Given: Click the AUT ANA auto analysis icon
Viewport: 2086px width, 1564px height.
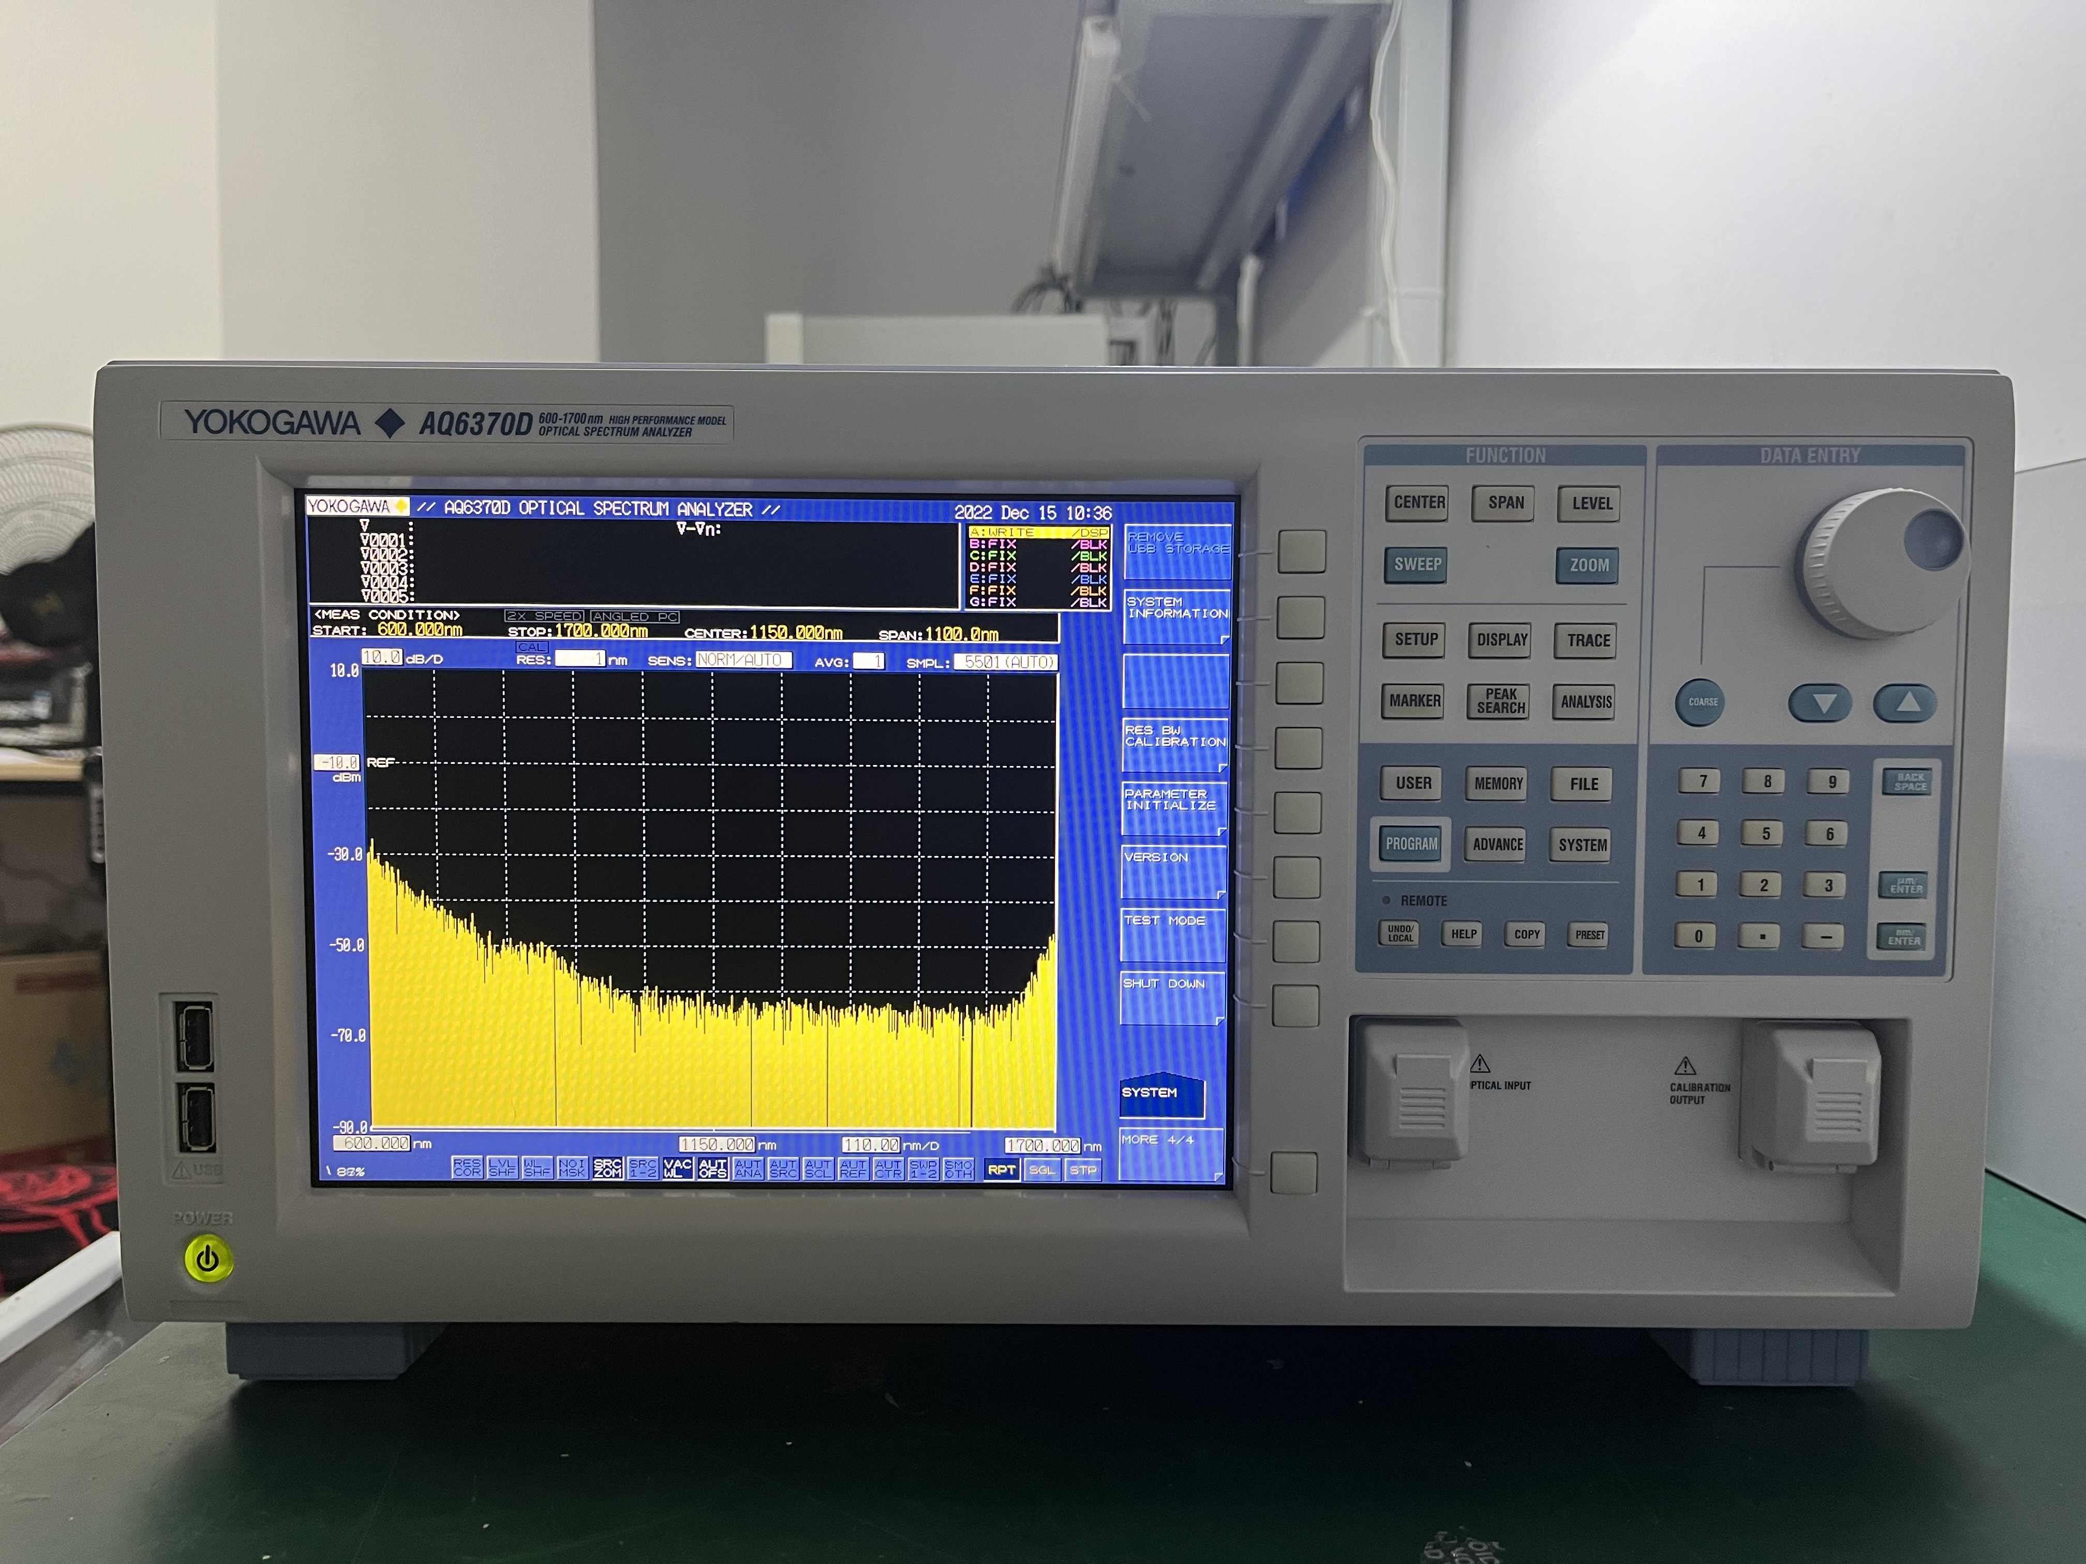Looking at the screenshot, I should [x=748, y=1169].
